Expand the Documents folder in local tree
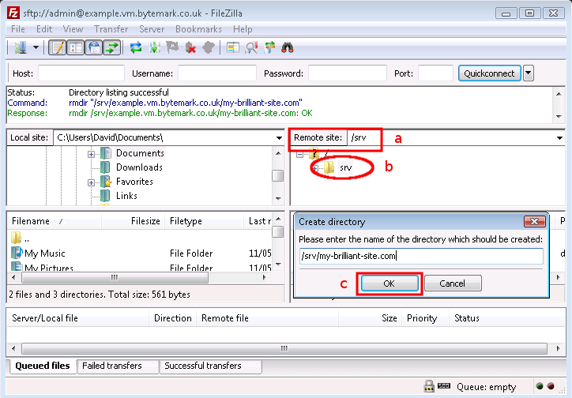 91,154
